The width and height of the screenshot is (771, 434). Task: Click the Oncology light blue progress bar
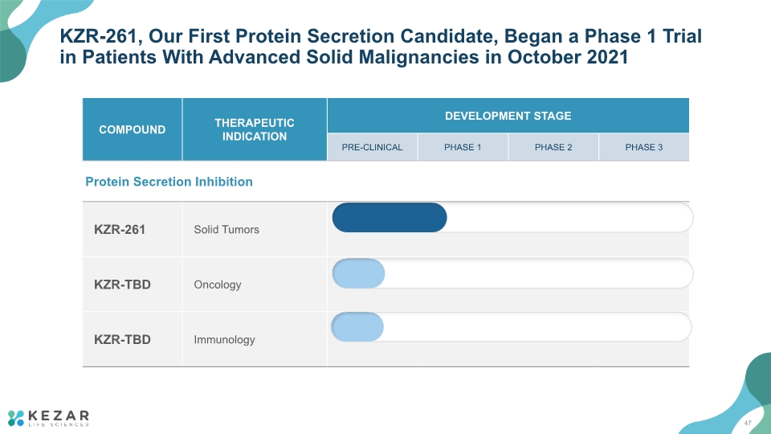pyautogui.click(x=358, y=273)
